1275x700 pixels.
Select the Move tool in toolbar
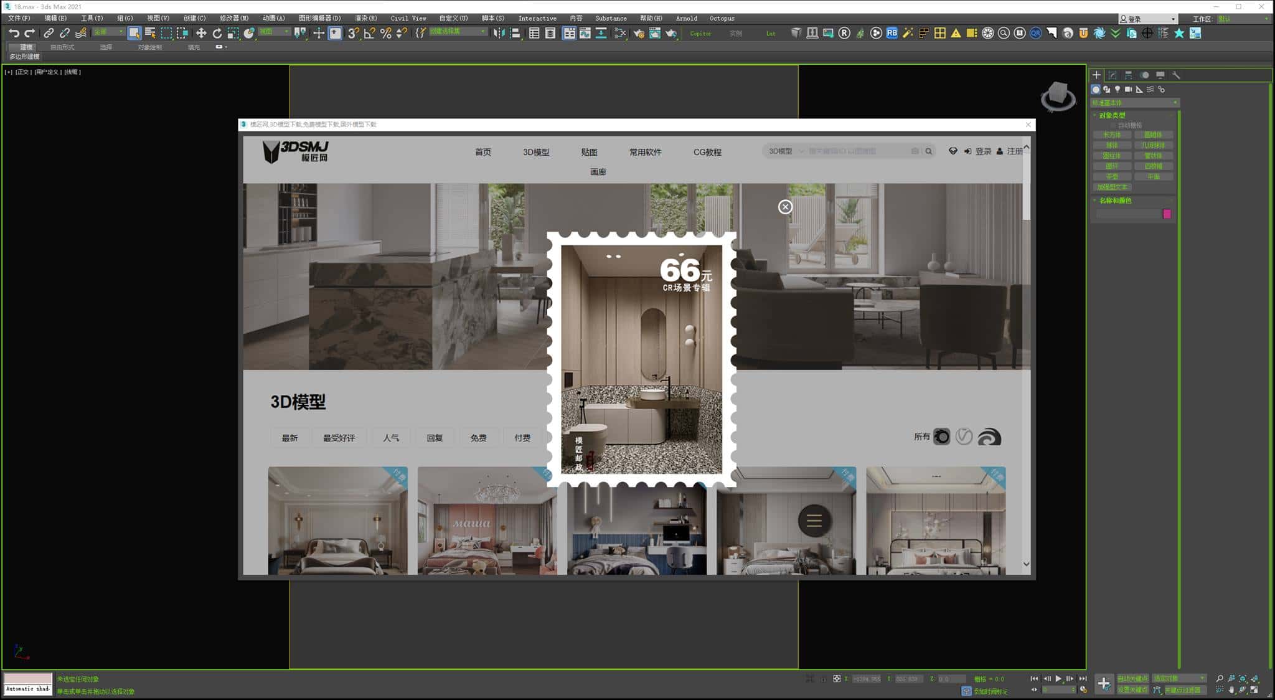[x=200, y=33]
